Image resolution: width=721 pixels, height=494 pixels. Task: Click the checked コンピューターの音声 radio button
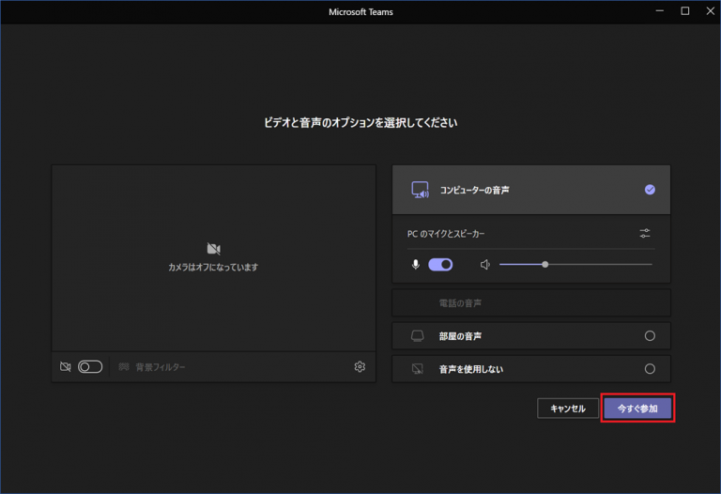pos(650,190)
